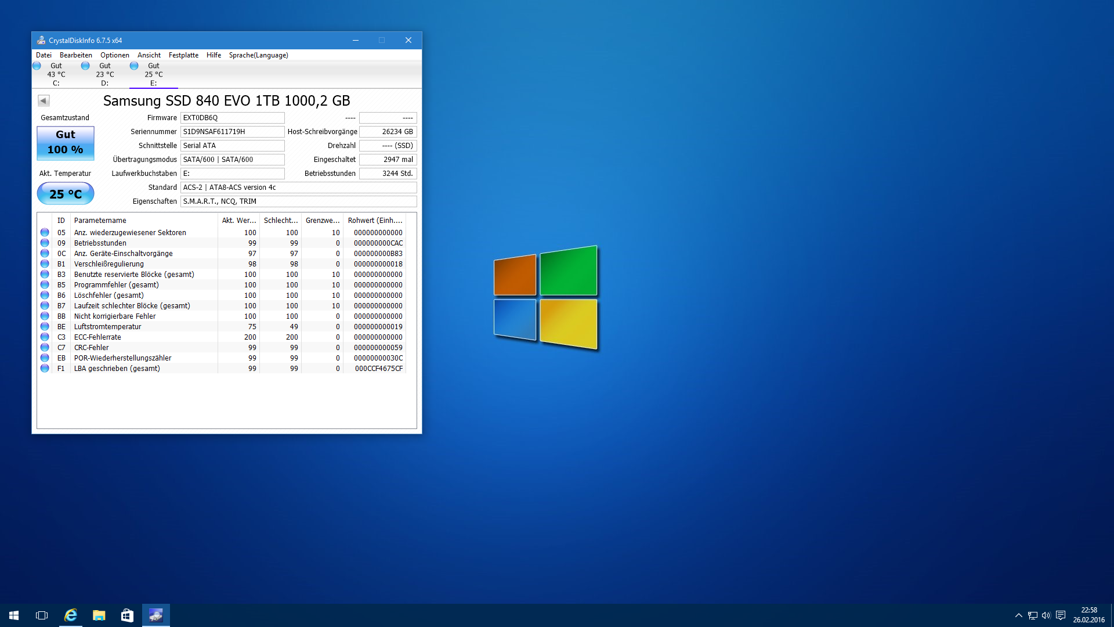Show hidden system tray icons chevron
This screenshot has width=1114, height=627.
(1018, 615)
